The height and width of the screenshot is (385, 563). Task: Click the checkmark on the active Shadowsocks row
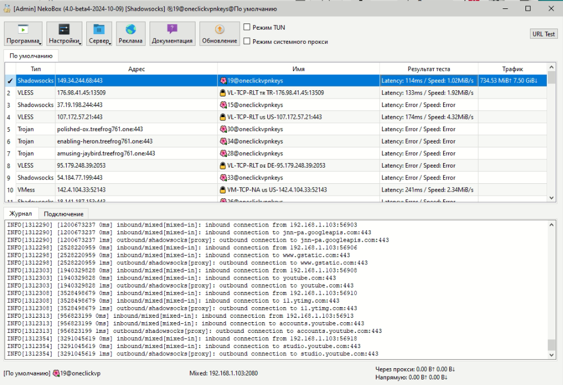tap(10, 81)
